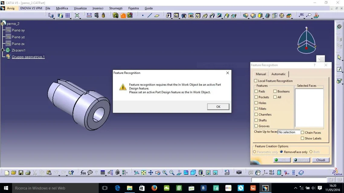Select Gruppo geometrico.1 in the tree
Image resolution: width=344 pixels, height=193 pixels.
tap(28, 57)
